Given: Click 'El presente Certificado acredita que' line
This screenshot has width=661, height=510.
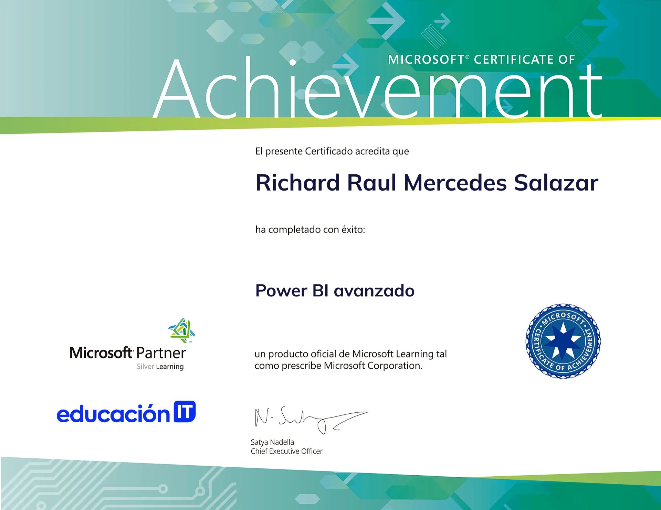Looking at the screenshot, I should pyautogui.click(x=332, y=151).
